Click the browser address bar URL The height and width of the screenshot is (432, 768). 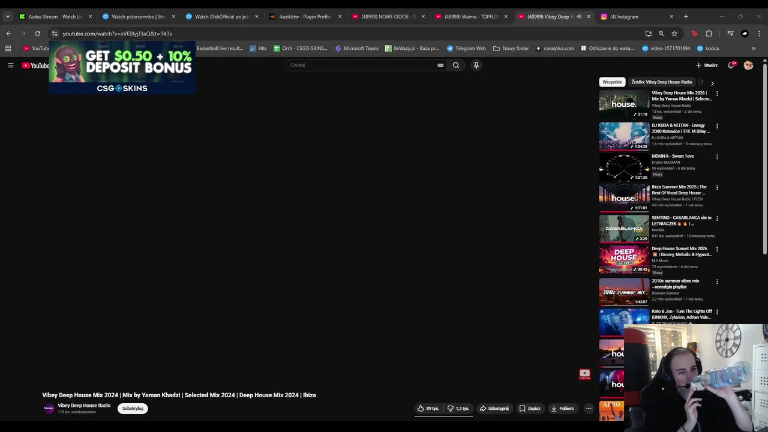[117, 34]
